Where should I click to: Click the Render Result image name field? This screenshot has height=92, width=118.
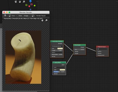click(41, 16)
